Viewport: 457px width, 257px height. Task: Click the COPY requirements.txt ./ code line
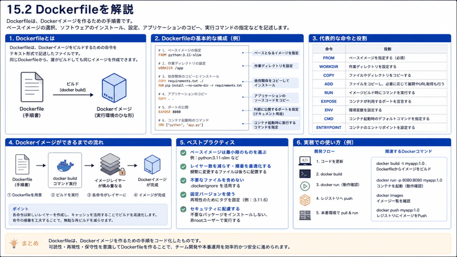pos(181,81)
